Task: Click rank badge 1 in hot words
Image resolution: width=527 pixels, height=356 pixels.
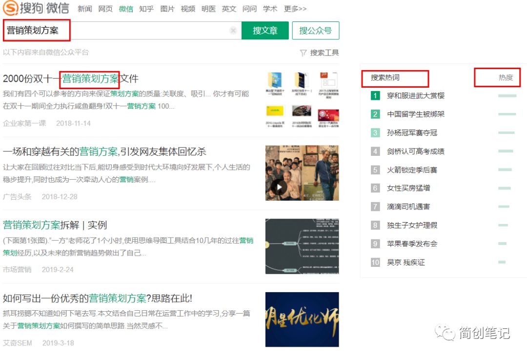Action: [x=375, y=96]
